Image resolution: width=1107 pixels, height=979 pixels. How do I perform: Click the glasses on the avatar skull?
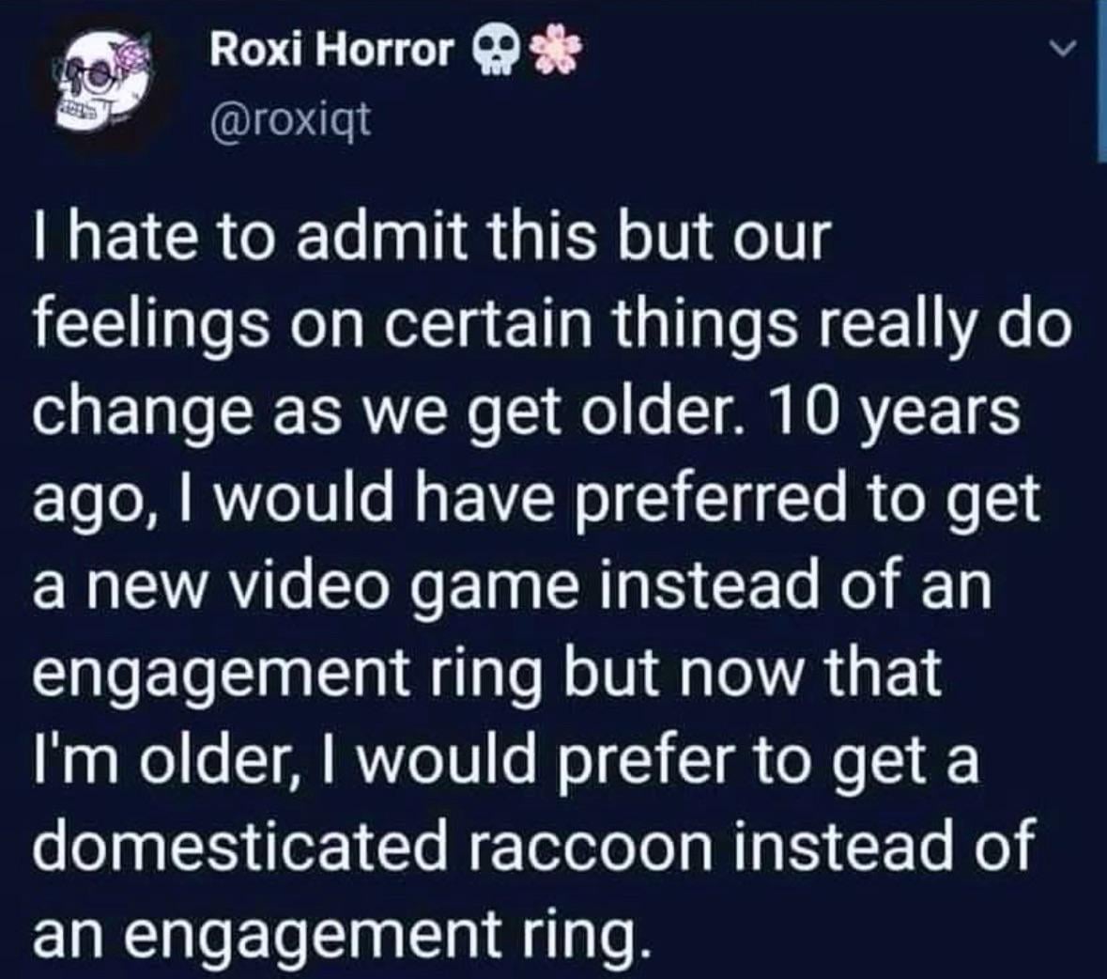click(x=90, y=75)
